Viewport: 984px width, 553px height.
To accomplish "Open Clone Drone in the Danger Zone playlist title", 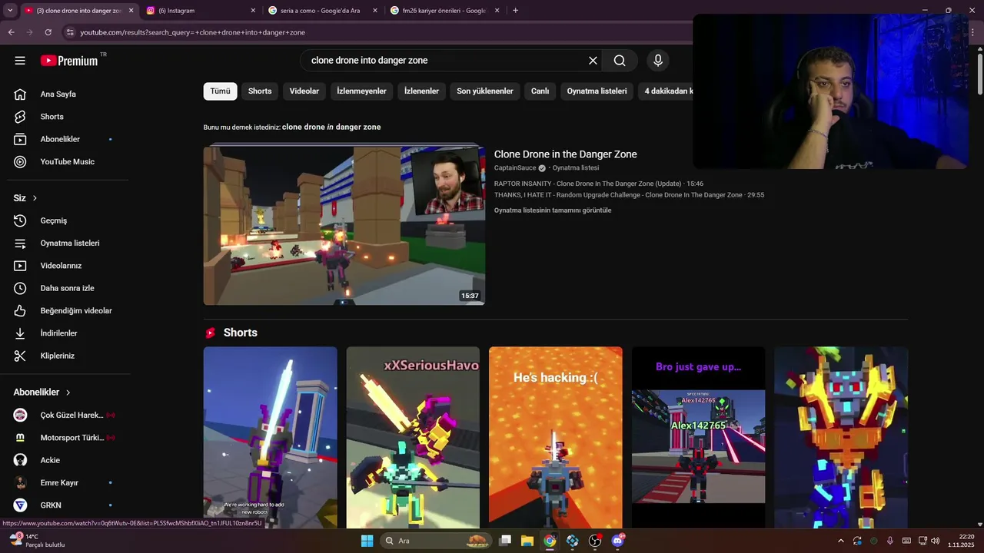I will point(565,154).
